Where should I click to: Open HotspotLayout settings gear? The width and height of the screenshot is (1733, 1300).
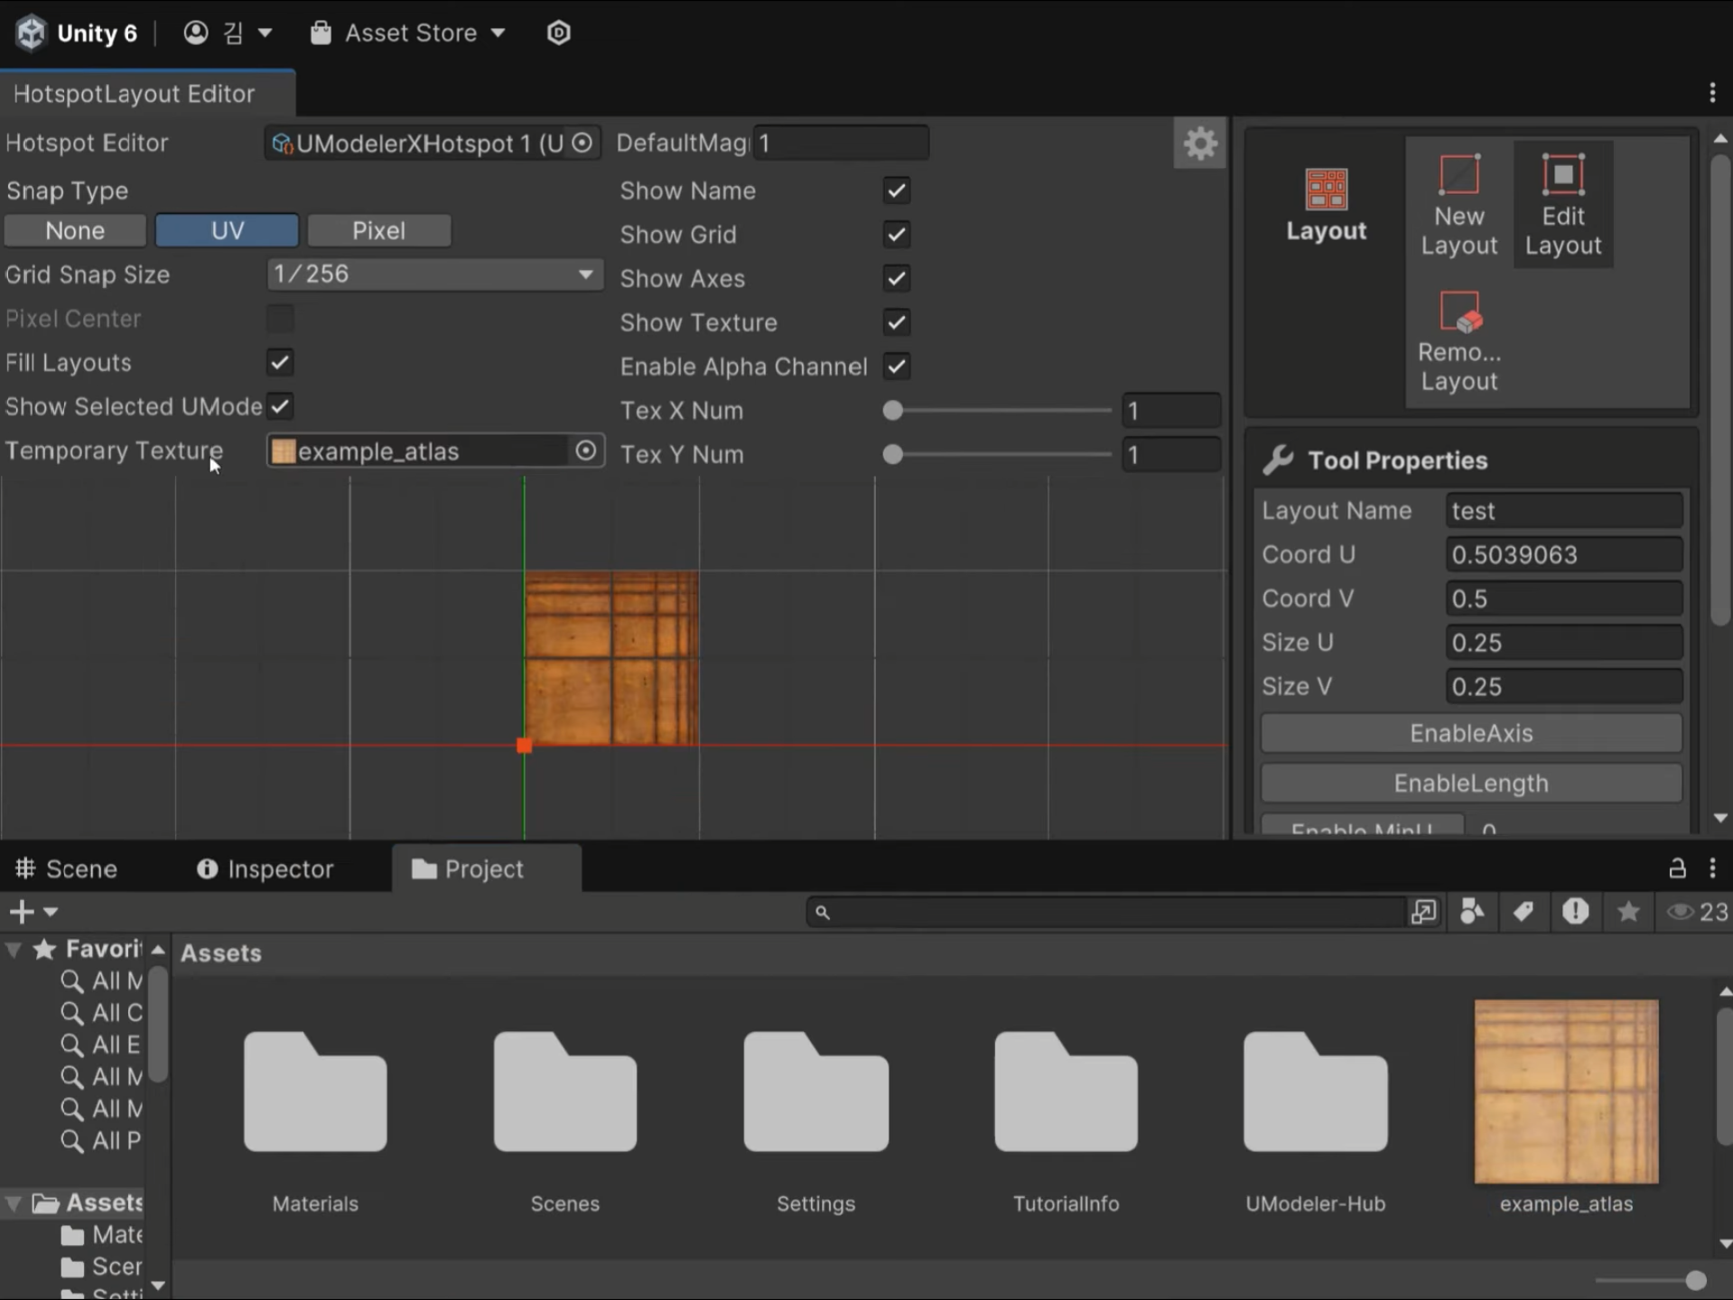1199,143
